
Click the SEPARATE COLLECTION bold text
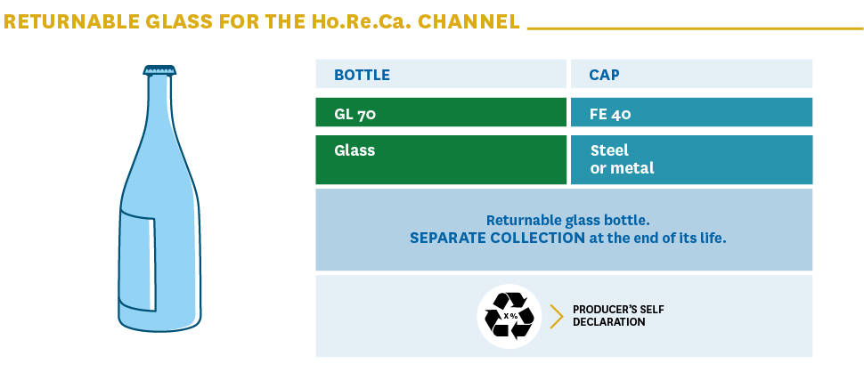[498, 238]
